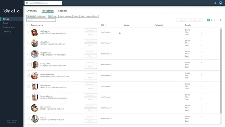Click Diego Siciliani's profile photo

[x=34, y=54]
